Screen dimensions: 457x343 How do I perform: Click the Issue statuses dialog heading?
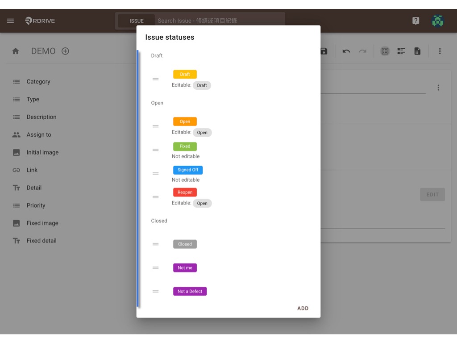pos(170,38)
